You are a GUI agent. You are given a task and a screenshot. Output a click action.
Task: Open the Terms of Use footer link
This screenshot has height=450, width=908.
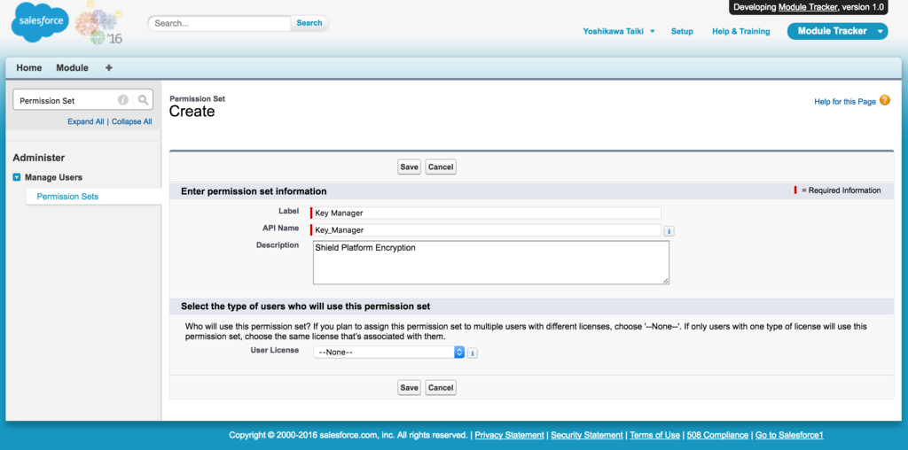(655, 435)
